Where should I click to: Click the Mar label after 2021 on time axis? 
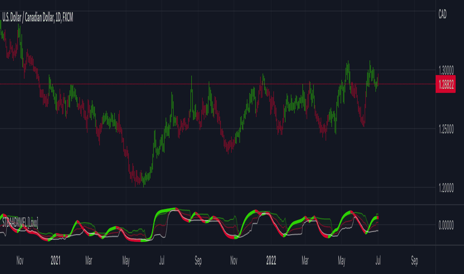[x=89, y=261]
